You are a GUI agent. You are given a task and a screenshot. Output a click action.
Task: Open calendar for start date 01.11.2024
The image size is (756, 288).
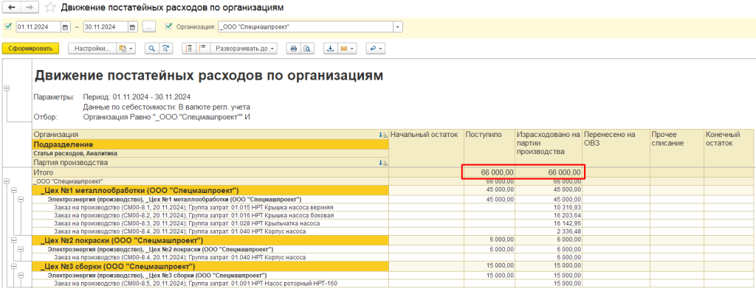click(x=66, y=27)
